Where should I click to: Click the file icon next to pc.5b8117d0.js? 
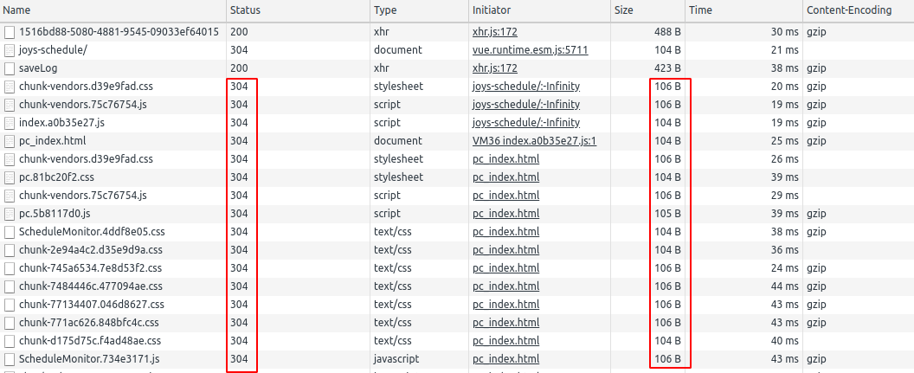pyautogui.click(x=10, y=214)
